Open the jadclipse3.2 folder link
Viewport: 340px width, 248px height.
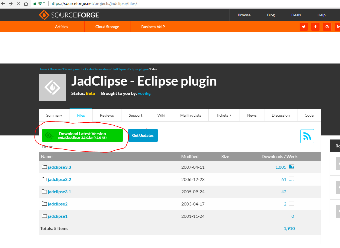coord(59,179)
